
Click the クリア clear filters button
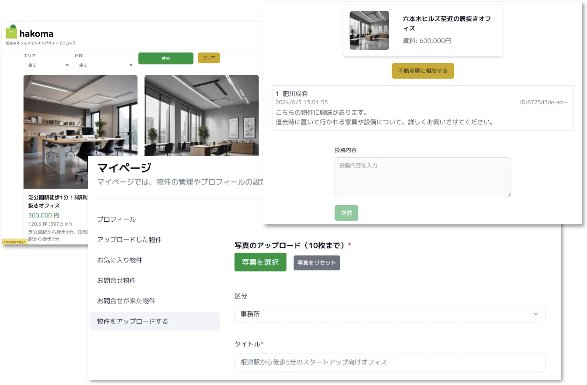tap(209, 57)
